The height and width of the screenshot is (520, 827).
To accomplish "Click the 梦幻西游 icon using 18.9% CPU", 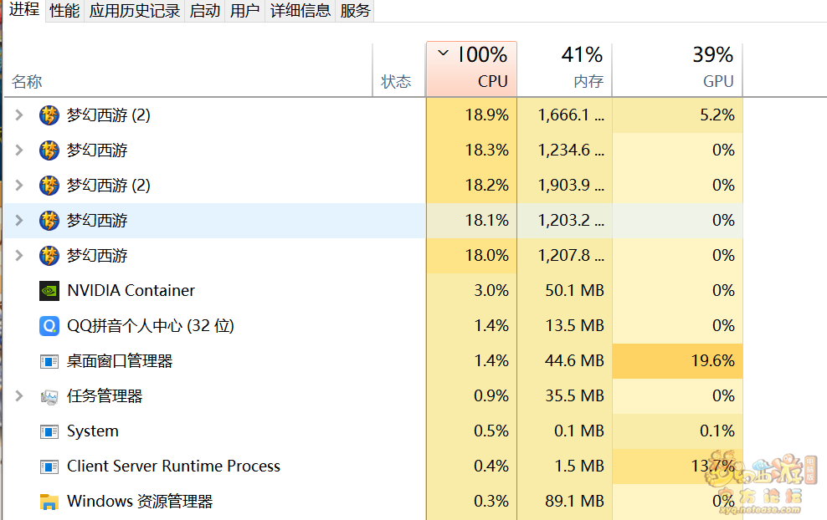I will coord(49,115).
